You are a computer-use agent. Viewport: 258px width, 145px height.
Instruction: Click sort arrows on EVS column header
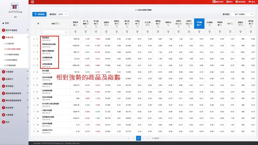coord(232,24)
